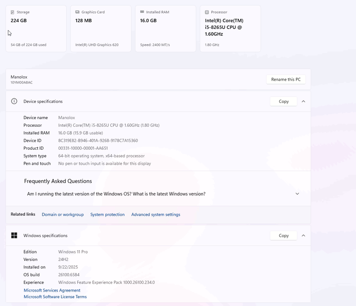This screenshot has width=356, height=306.
Task: Click the Installed RAM icon
Action: point(142,12)
